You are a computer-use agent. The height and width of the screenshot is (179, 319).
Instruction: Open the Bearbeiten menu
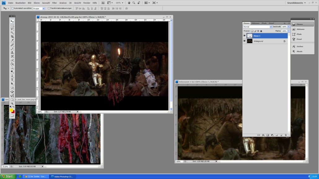tap(20, 3)
